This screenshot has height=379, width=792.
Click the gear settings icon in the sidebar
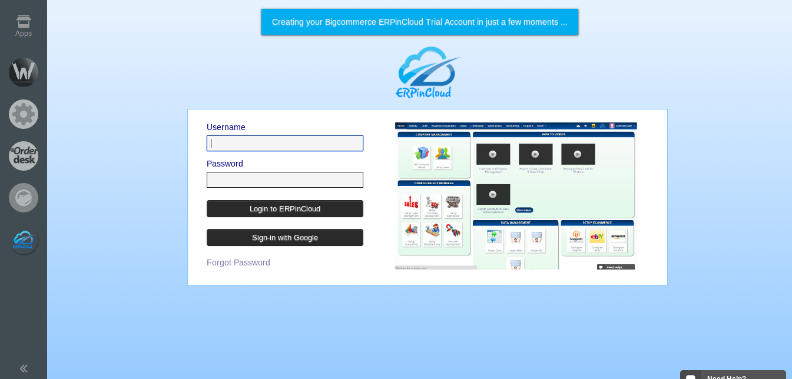point(24,114)
